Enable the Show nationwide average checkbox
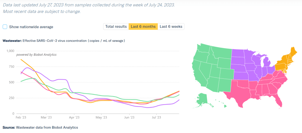 coord(5,27)
